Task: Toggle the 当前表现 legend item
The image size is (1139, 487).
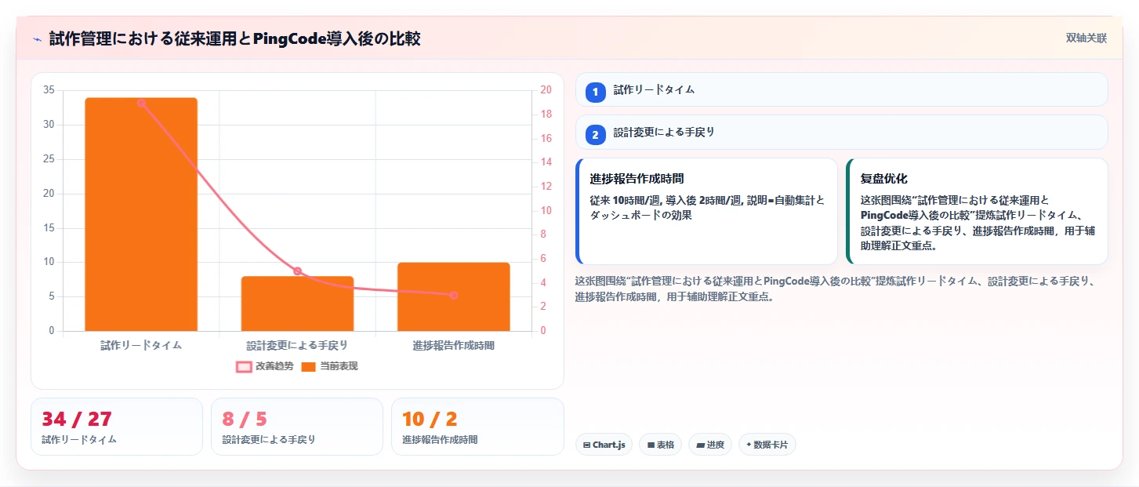Action: point(329,366)
